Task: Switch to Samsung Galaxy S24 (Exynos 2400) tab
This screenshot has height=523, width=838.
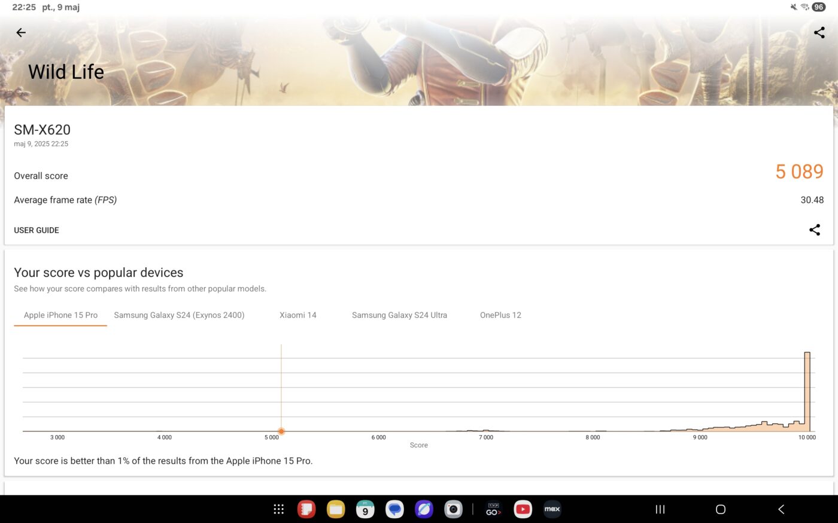Action: (179, 315)
